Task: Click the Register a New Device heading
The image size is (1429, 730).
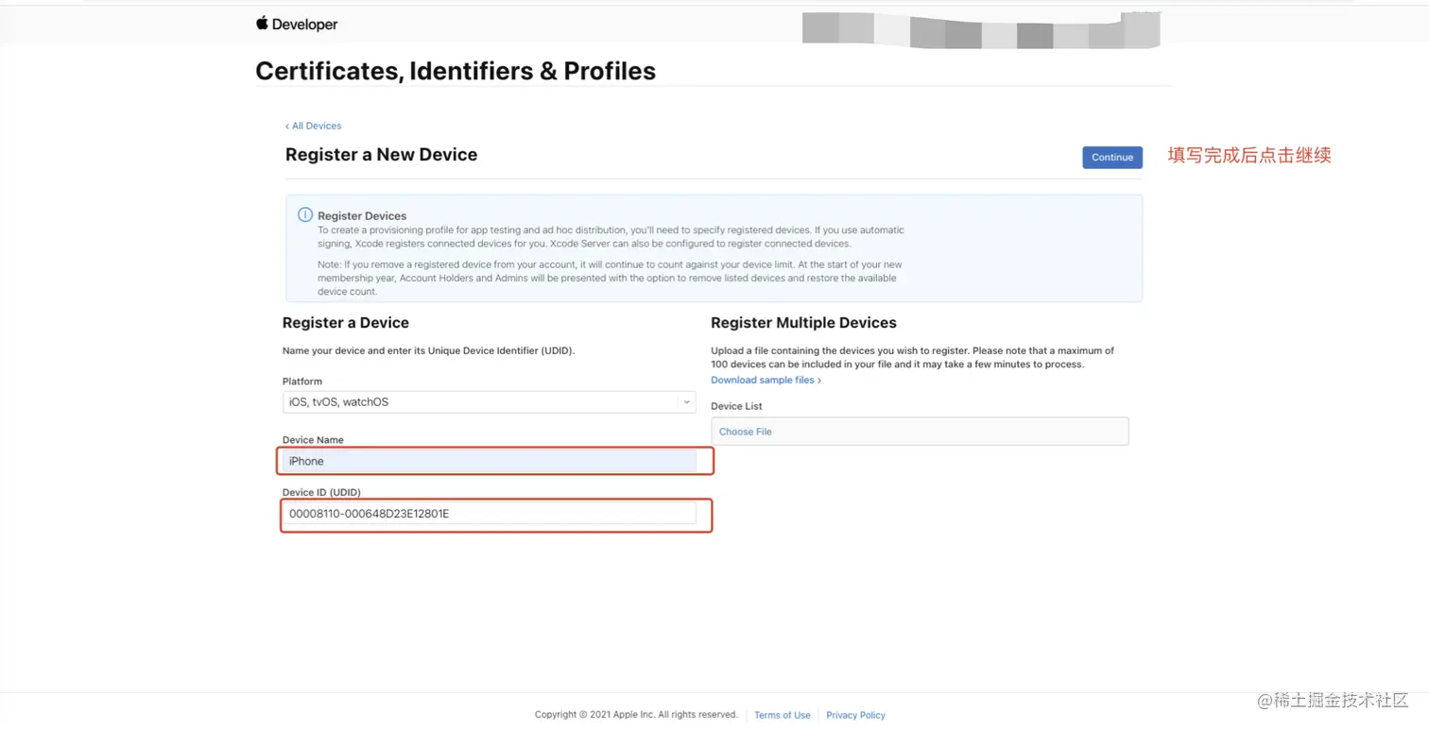Action: click(x=381, y=155)
